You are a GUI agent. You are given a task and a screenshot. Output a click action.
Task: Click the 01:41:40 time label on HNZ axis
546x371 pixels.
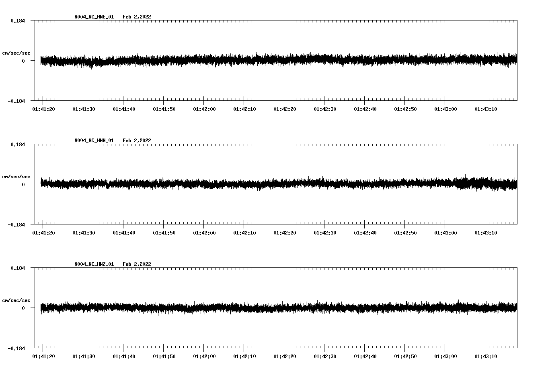(124, 357)
